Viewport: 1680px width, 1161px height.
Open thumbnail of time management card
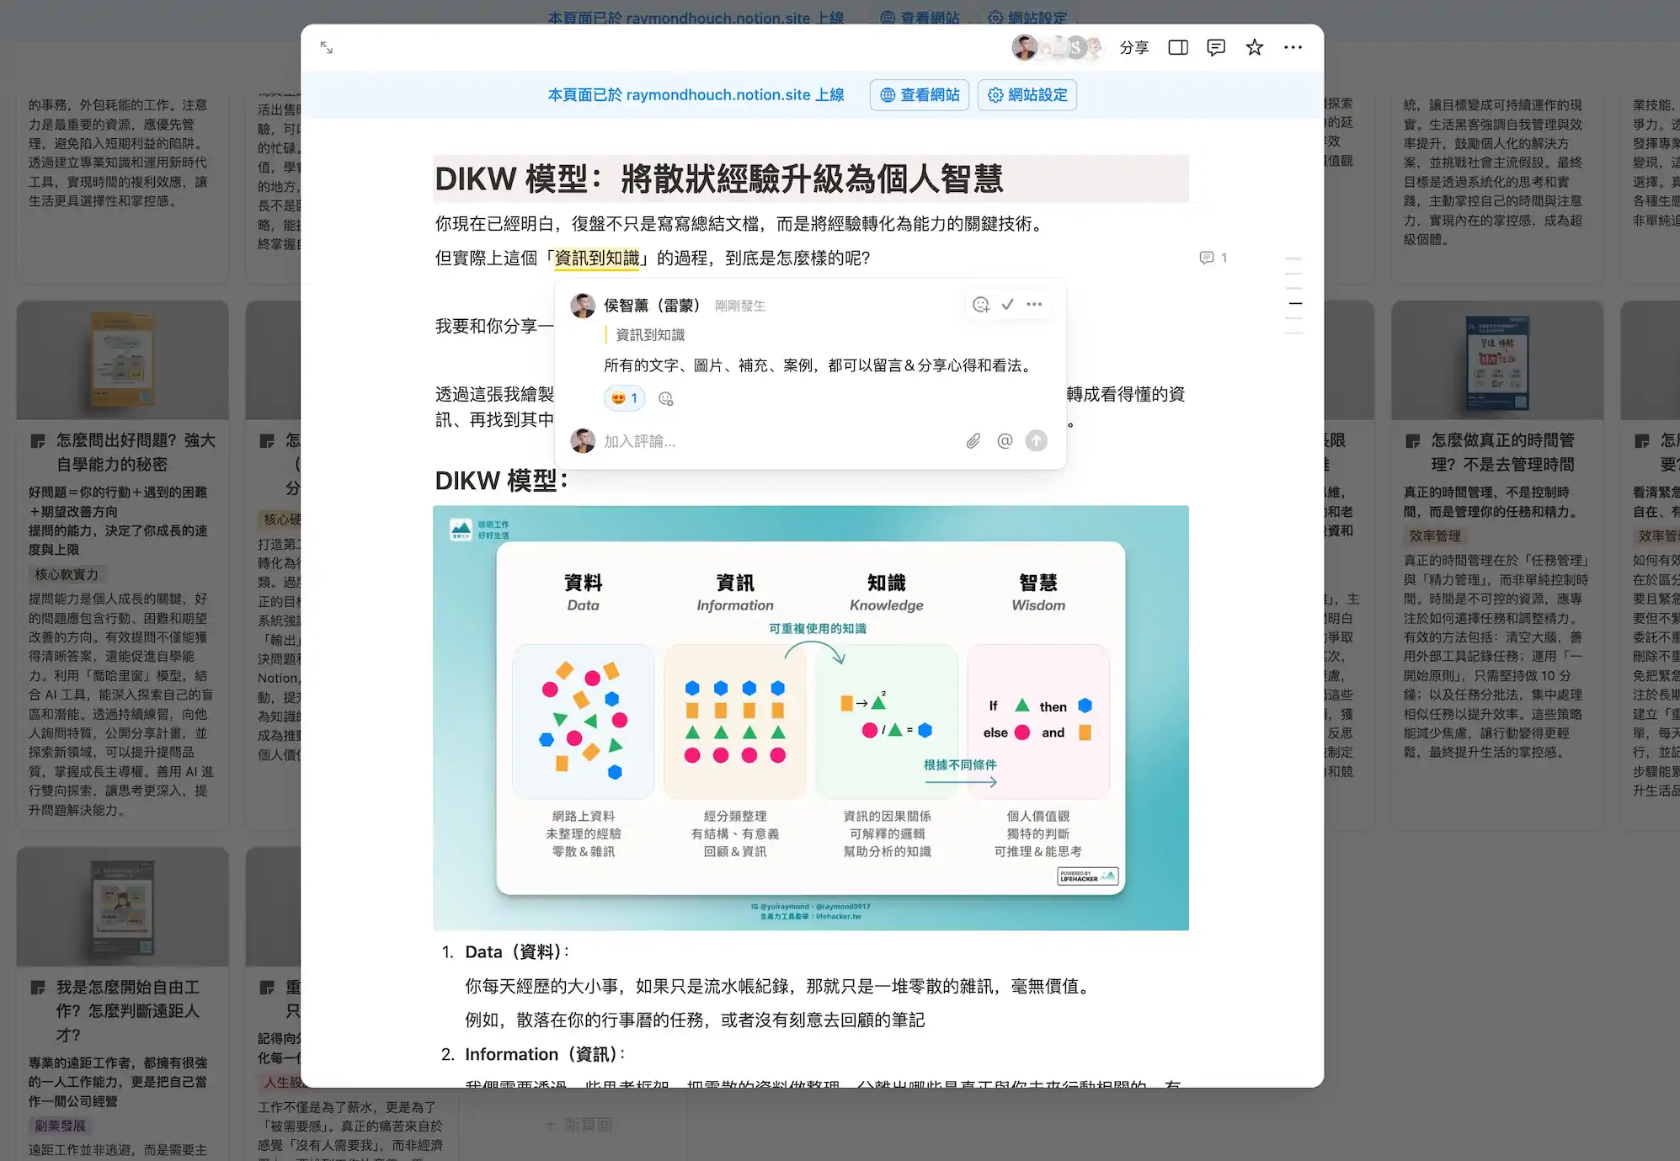click(x=1497, y=360)
